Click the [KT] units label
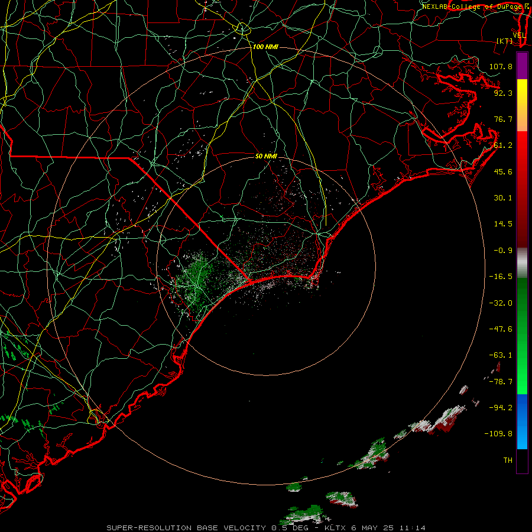This screenshot has height=532, width=532. 504,41
